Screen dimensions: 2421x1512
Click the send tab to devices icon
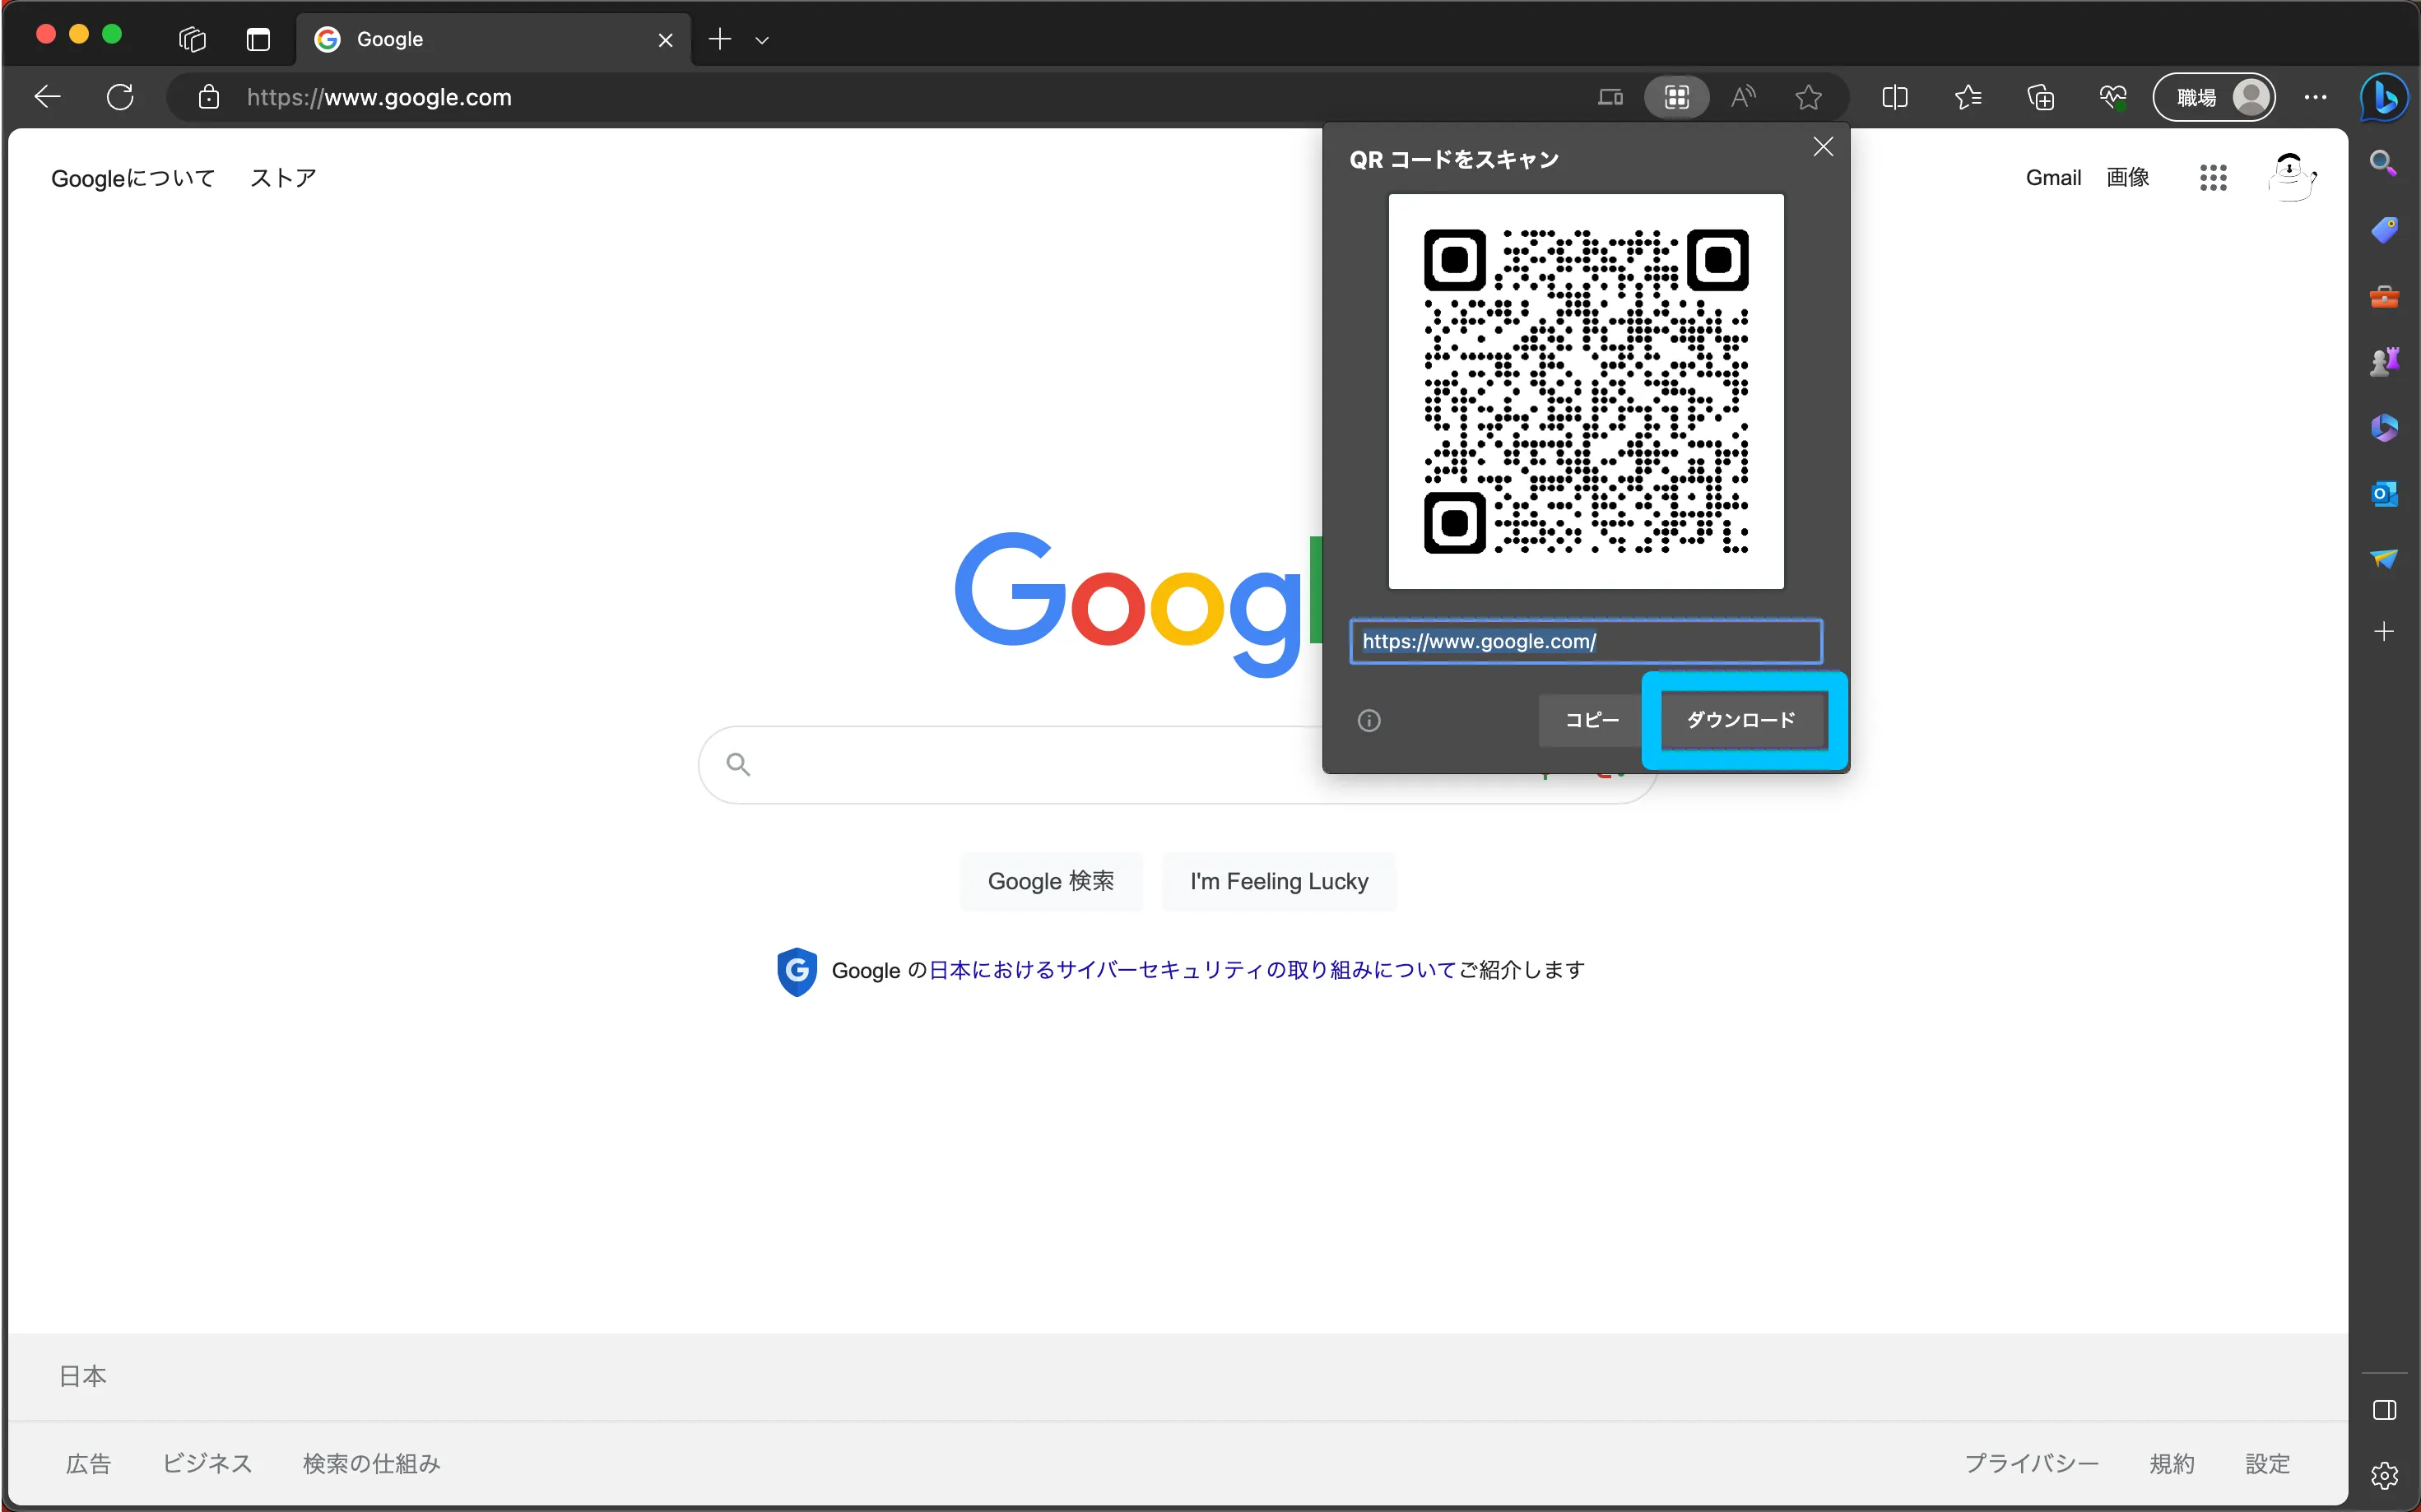point(1610,97)
